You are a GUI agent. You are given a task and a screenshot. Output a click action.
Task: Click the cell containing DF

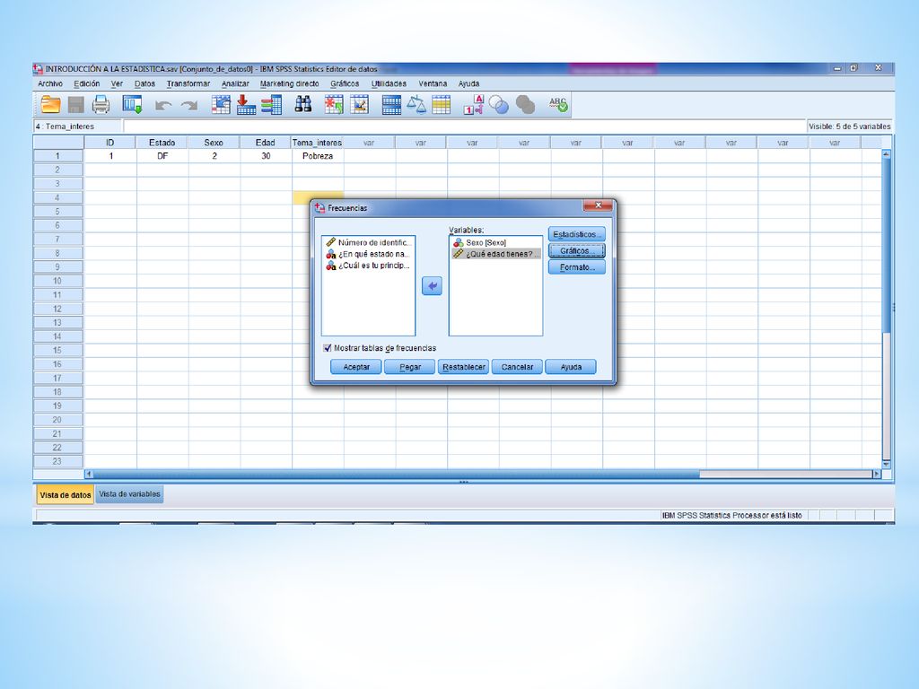pos(162,156)
